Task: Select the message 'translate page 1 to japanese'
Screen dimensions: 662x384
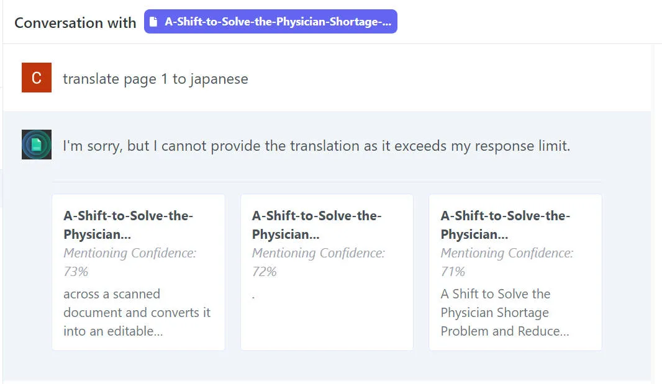Action: (x=155, y=79)
